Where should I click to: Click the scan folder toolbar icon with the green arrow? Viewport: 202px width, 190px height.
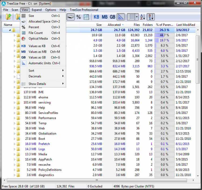(x=8, y=17)
